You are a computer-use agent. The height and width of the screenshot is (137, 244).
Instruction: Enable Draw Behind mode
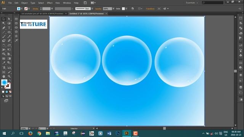click(x=7, y=96)
